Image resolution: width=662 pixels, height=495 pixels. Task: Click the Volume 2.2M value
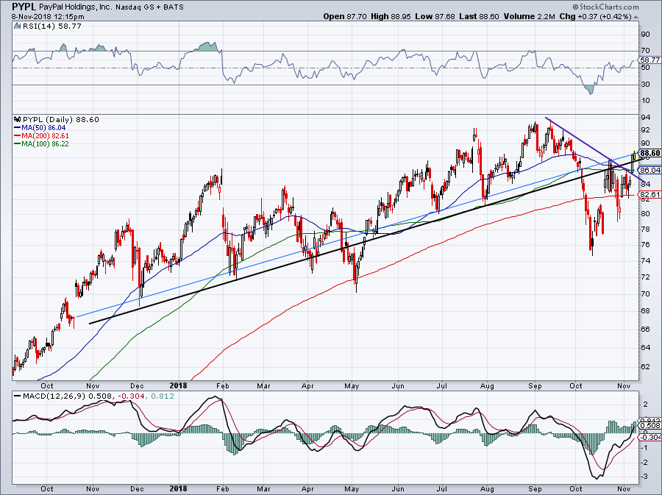click(x=528, y=16)
